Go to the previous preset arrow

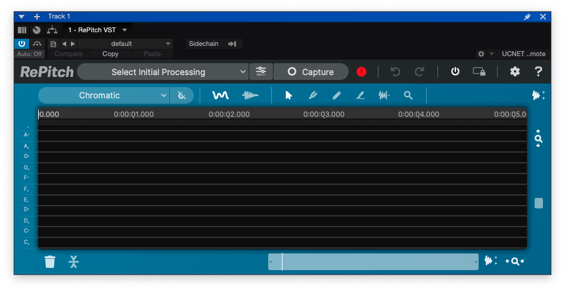pyautogui.click(x=64, y=44)
